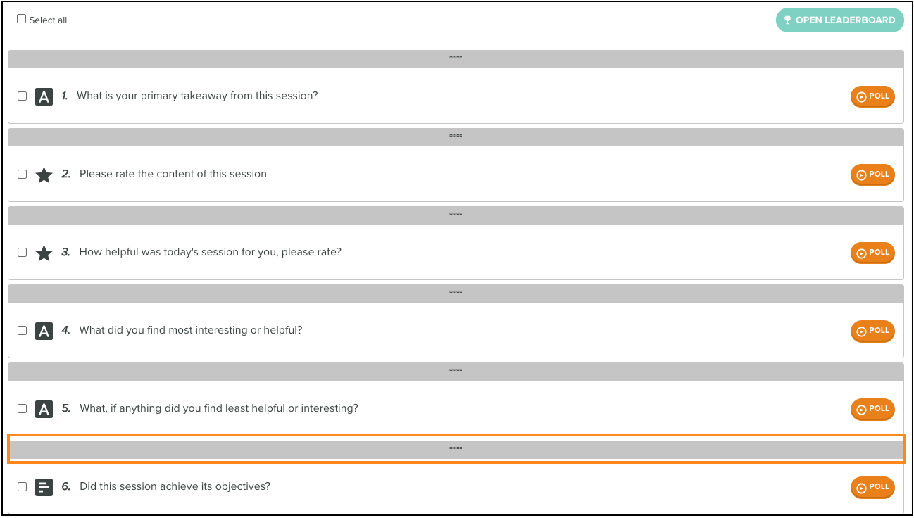914x518 pixels.
Task: Open the leaderboard
Action: click(x=840, y=20)
